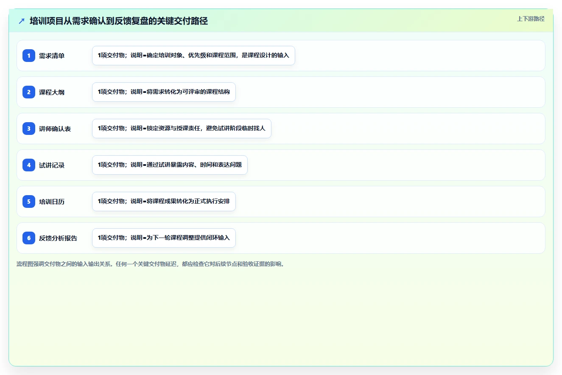This screenshot has height=375, width=562.
Task: Open the description box about 为下一轮课程调整提供闭环输入
Action: pyautogui.click(x=164, y=238)
